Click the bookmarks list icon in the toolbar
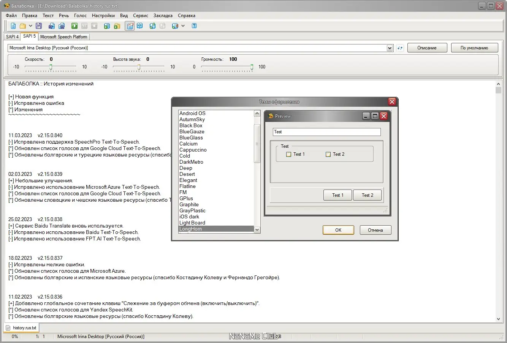Viewport: 507px width, 343px height. click(x=175, y=26)
